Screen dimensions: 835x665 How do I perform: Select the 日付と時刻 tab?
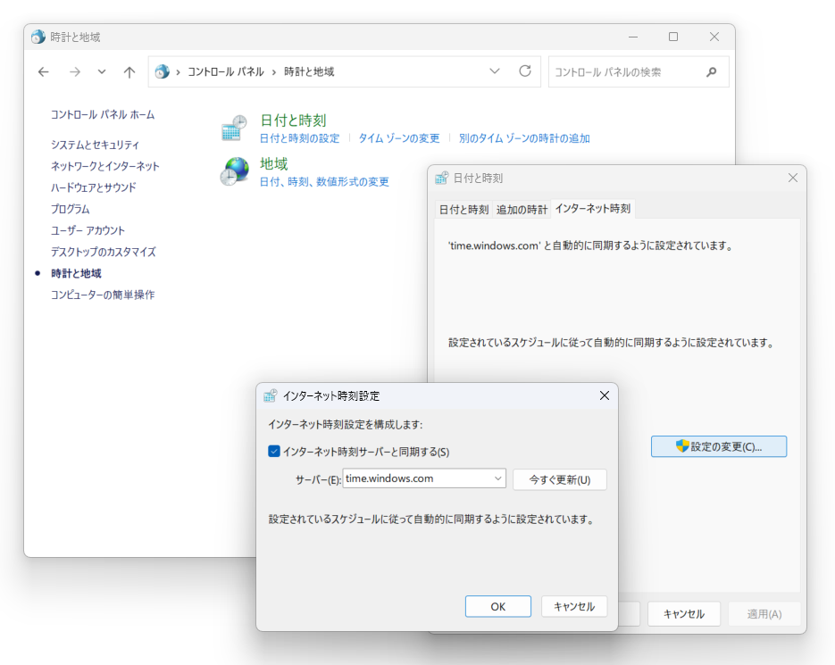tap(463, 209)
